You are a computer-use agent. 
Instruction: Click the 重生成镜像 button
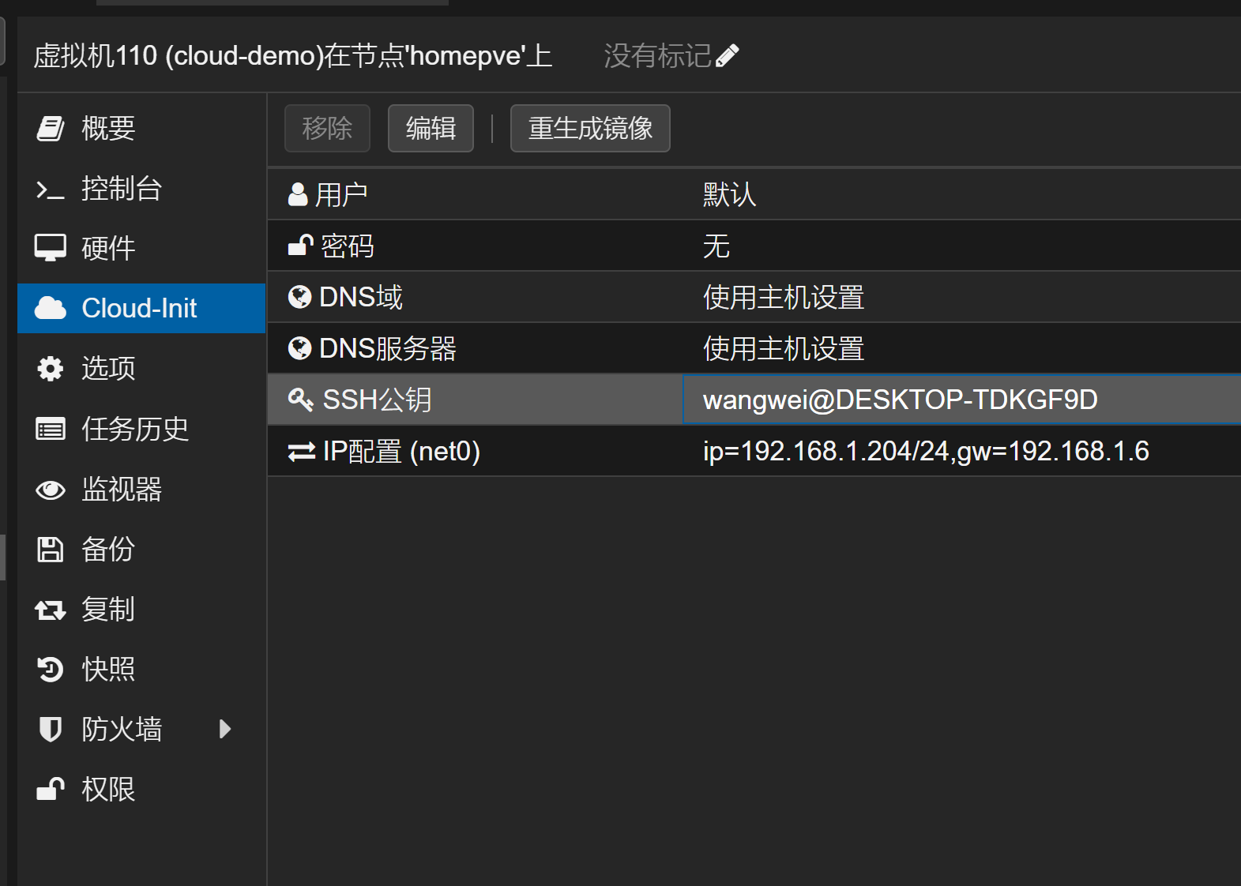590,128
